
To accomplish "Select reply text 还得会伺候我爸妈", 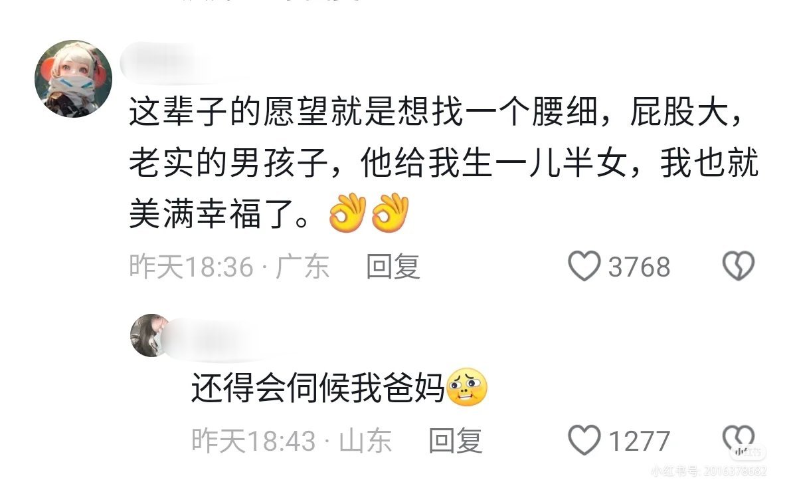I will click(317, 388).
